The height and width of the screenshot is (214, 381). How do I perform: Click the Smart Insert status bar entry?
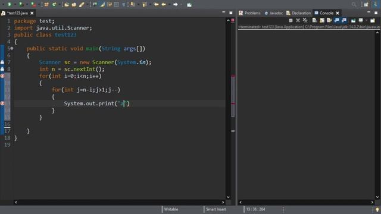[216, 209]
